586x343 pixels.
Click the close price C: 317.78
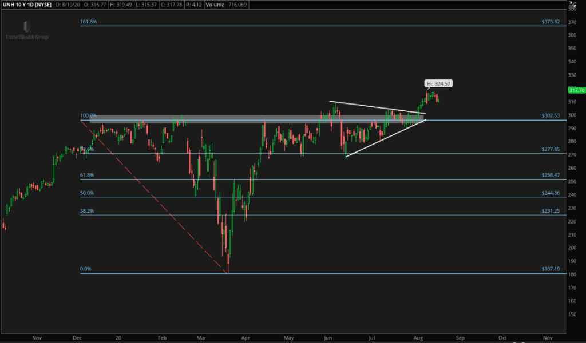(x=171, y=5)
